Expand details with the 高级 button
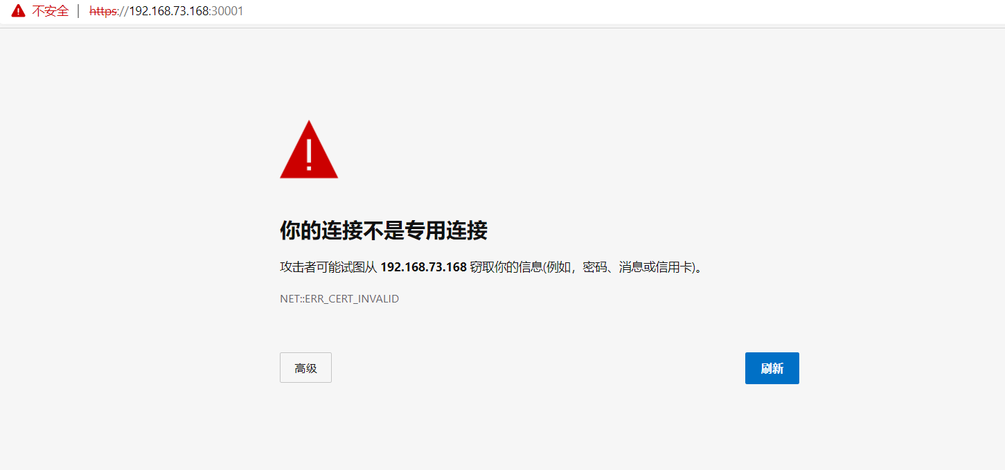 click(x=305, y=368)
